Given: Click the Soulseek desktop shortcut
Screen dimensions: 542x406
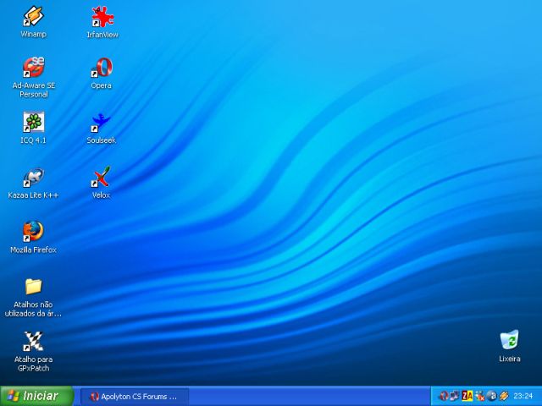Looking at the screenshot, I should tap(102, 122).
